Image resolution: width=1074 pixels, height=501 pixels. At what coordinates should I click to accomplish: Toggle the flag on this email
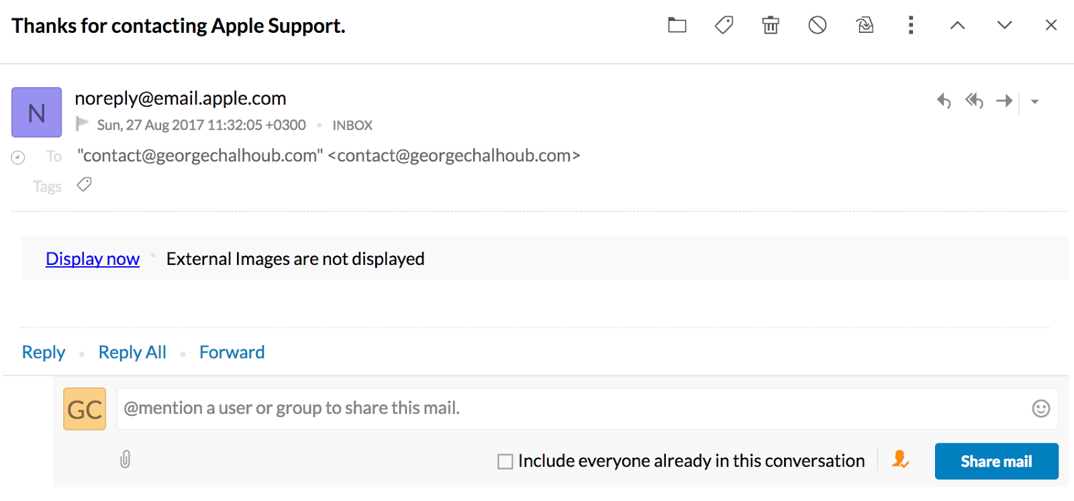pyautogui.click(x=82, y=124)
